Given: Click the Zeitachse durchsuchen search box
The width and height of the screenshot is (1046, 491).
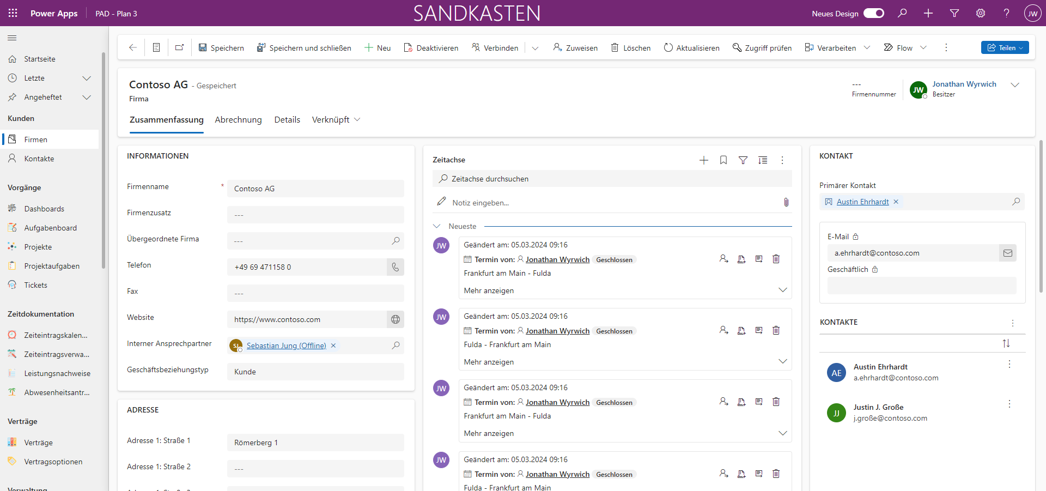Looking at the screenshot, I should 612,179.
